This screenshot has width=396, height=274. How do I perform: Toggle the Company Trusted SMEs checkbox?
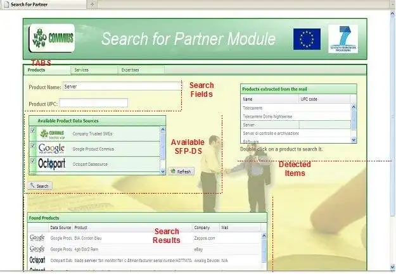[x=32, y=130]
